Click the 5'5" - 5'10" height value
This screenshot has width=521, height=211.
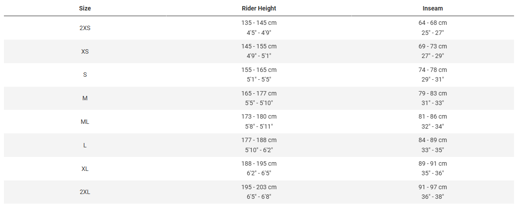point(259,103)
